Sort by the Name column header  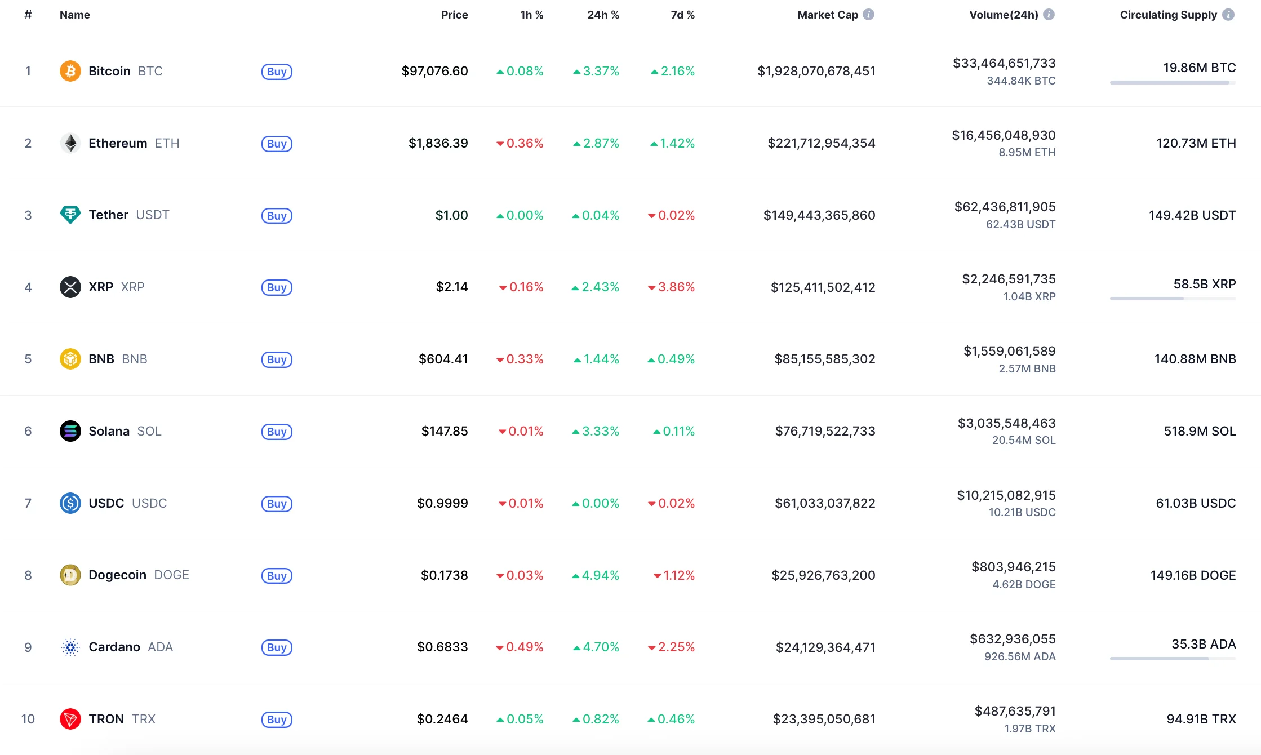coord(75,15)
